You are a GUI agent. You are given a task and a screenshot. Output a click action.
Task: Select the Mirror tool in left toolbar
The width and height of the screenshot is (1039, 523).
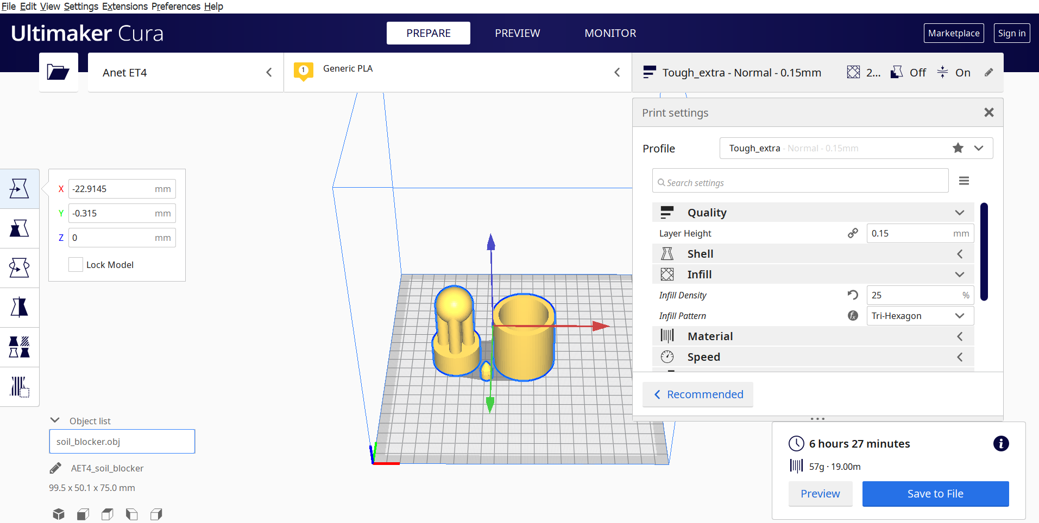point(20,308)
